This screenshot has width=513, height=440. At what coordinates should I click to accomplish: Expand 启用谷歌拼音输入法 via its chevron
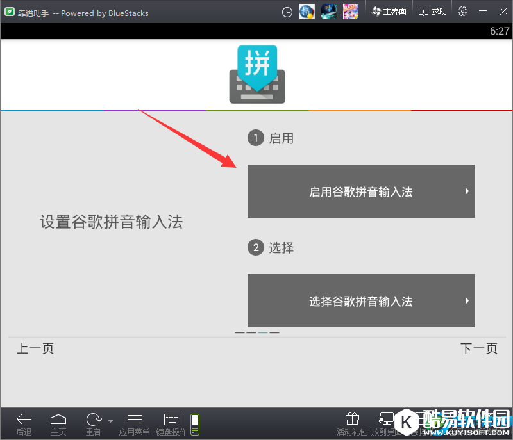(x=467, y=191)
